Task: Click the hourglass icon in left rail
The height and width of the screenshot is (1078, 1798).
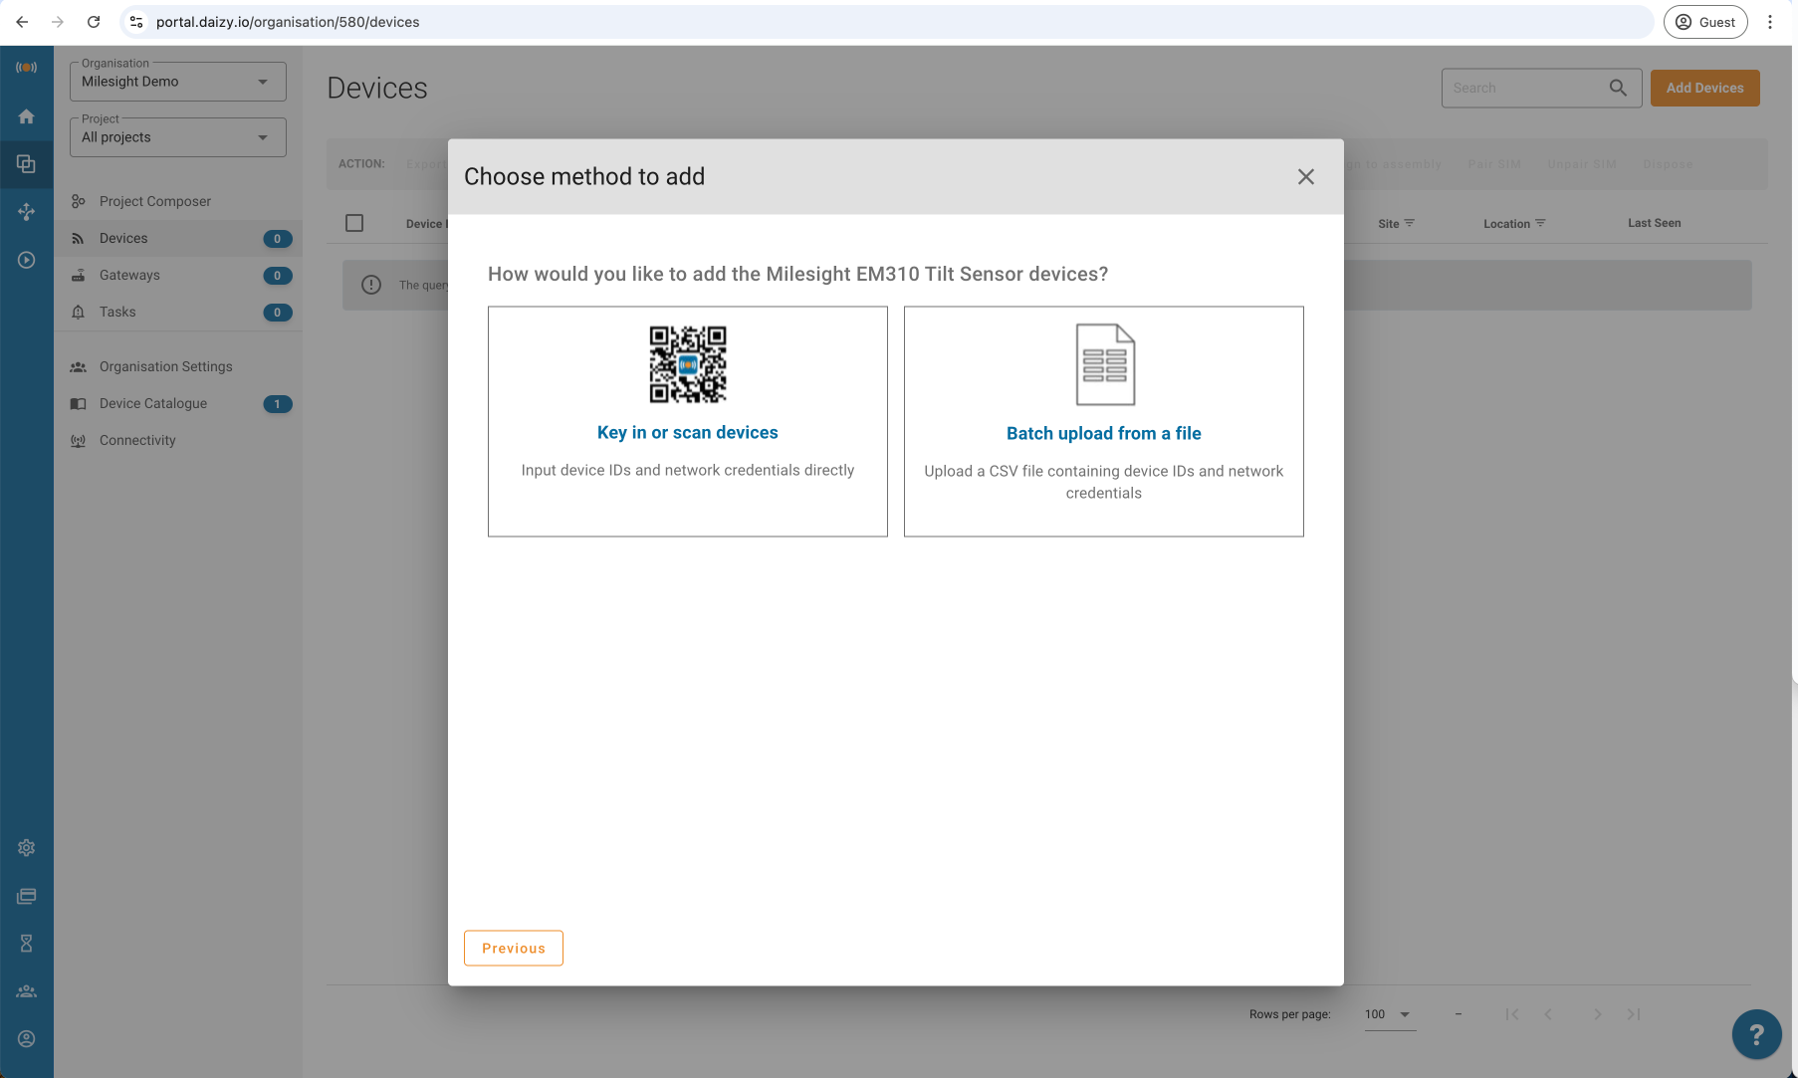Action: (27, 944)
